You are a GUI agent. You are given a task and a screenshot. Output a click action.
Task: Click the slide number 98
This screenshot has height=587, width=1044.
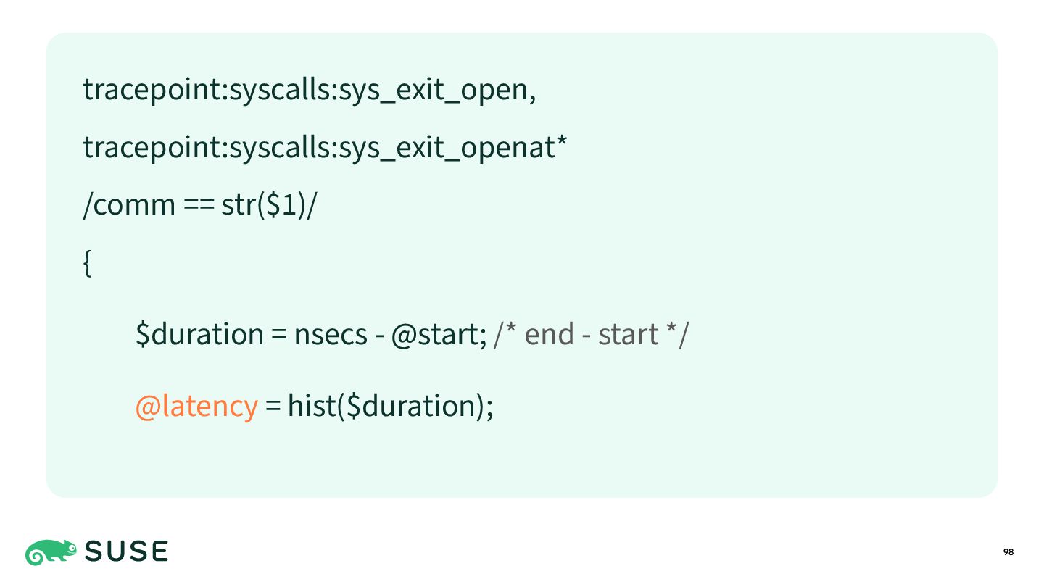[1008, 552]
